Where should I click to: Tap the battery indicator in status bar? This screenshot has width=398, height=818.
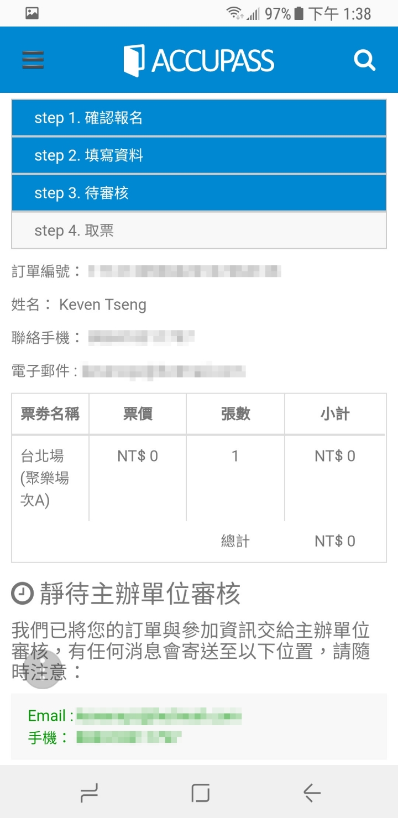point(299,13)
